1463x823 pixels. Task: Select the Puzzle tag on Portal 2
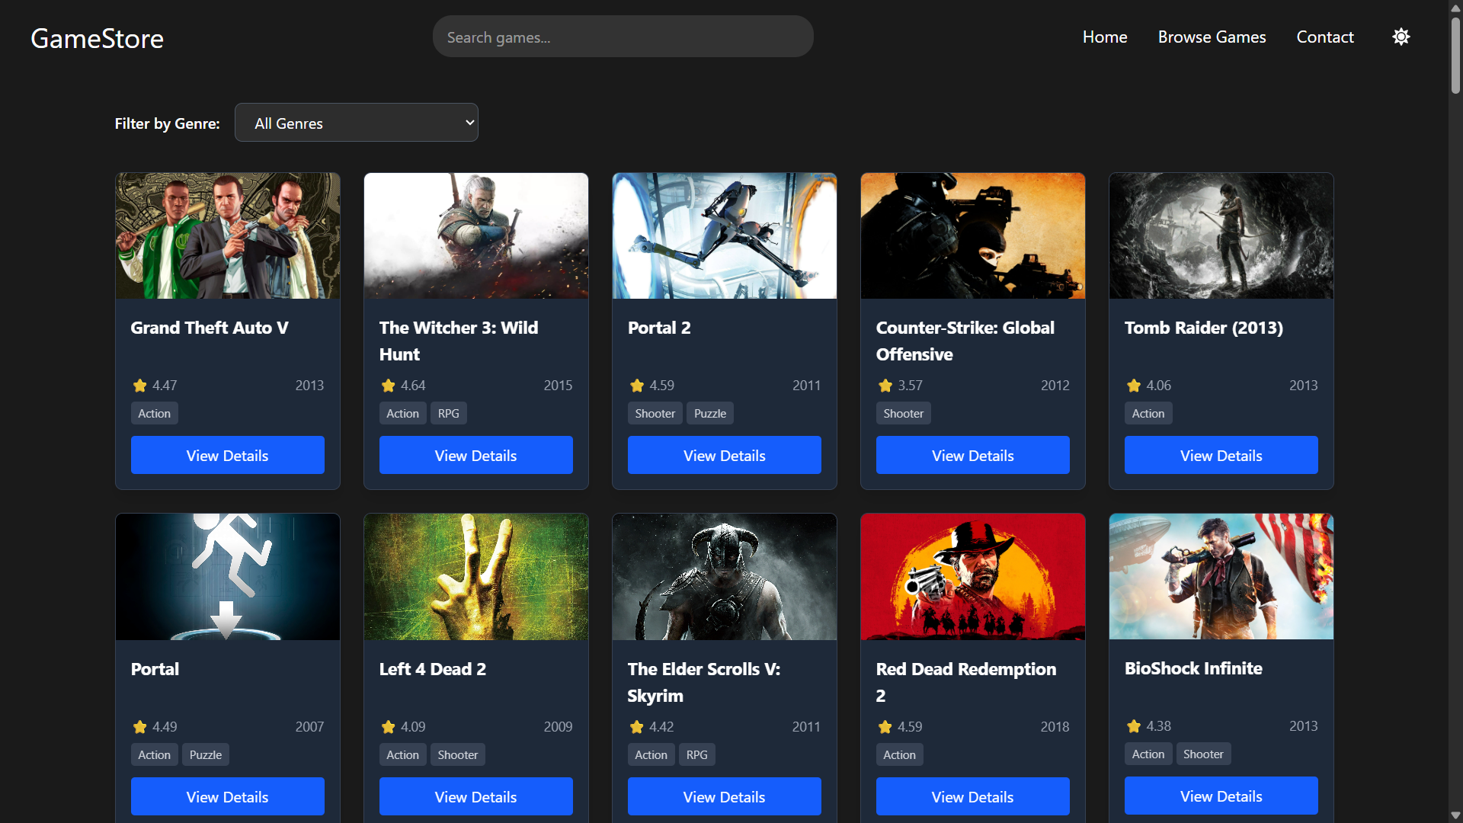pyautogui.click(x=709, y=412)
